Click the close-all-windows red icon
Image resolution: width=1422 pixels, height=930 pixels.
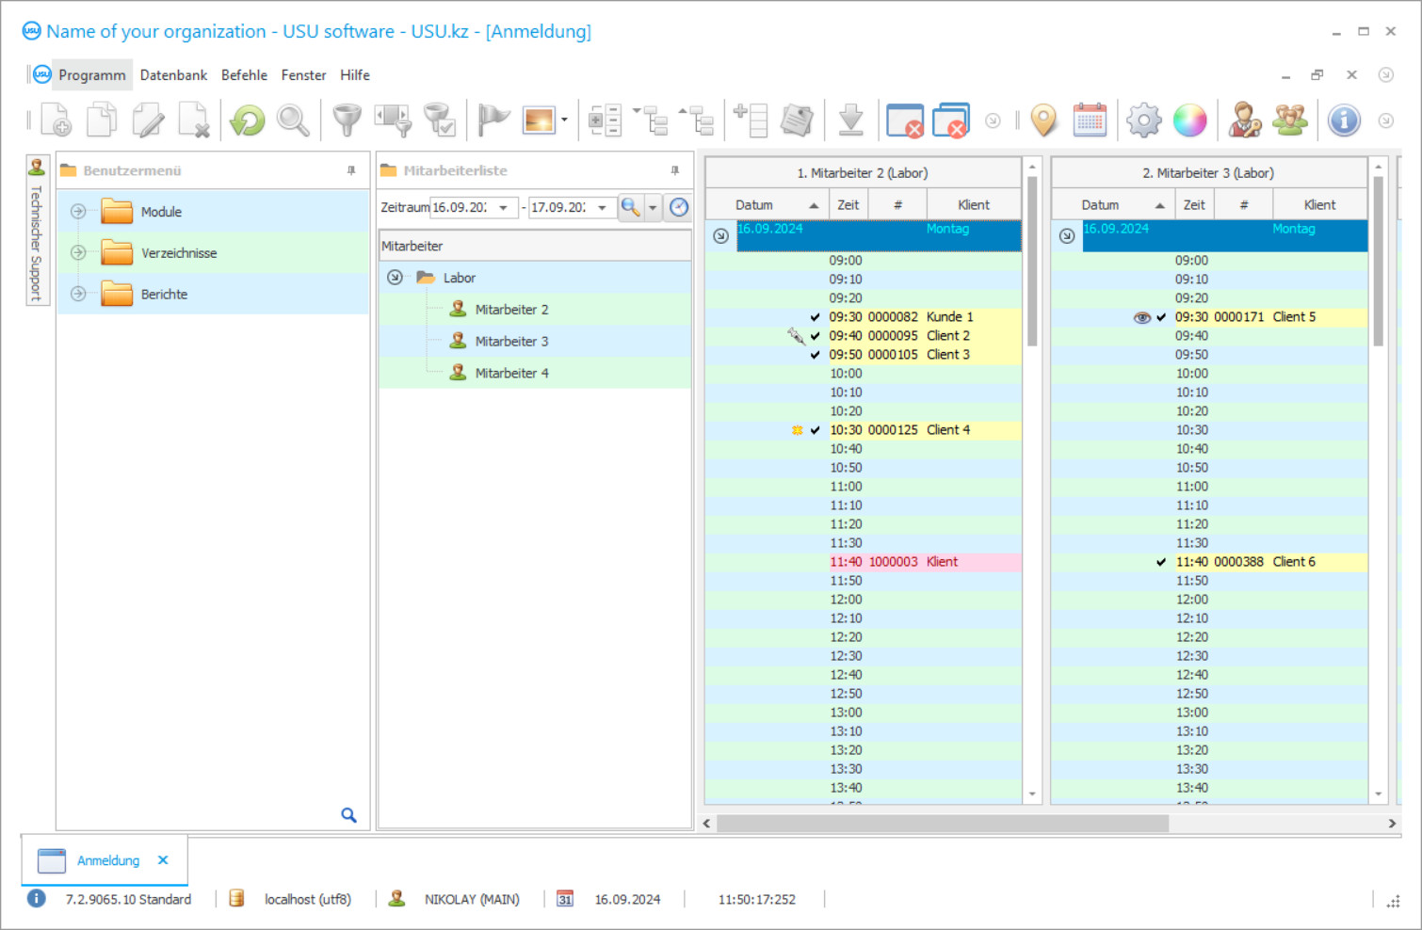pyautogui.click(x=950, y=120)
